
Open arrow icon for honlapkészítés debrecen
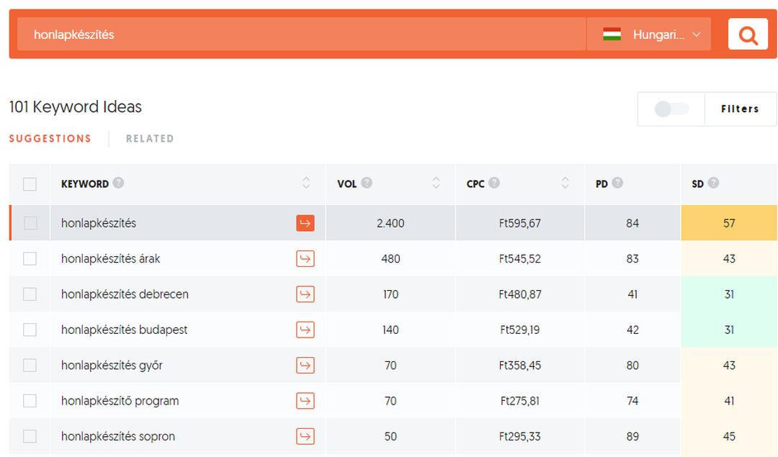pyautogui.click(x=305, y=294)
